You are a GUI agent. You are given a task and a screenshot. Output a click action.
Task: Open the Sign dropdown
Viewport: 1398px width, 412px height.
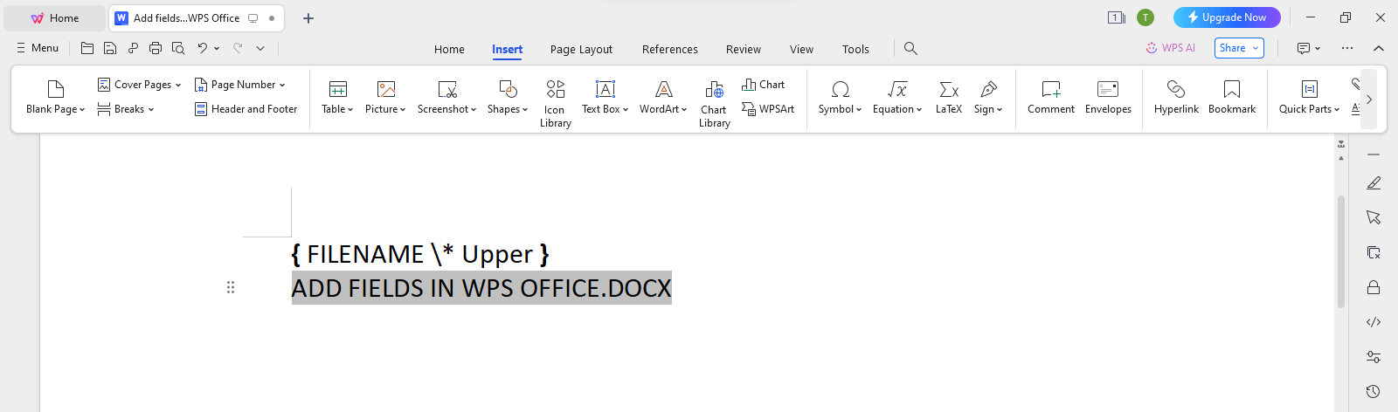tap(988, 97)
